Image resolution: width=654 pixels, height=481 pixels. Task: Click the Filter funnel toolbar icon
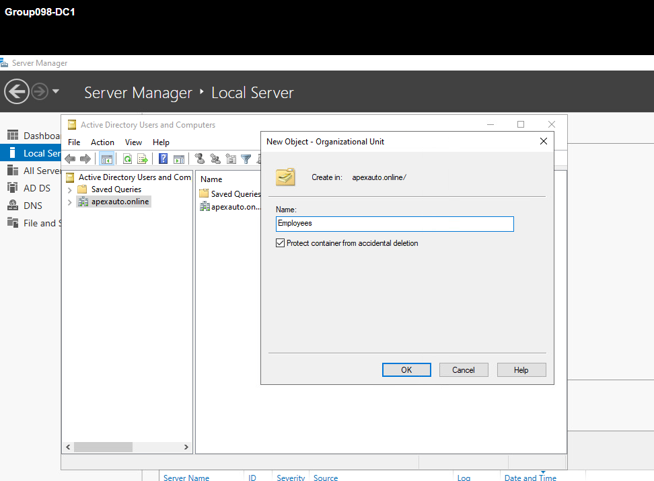coord(246,159)
